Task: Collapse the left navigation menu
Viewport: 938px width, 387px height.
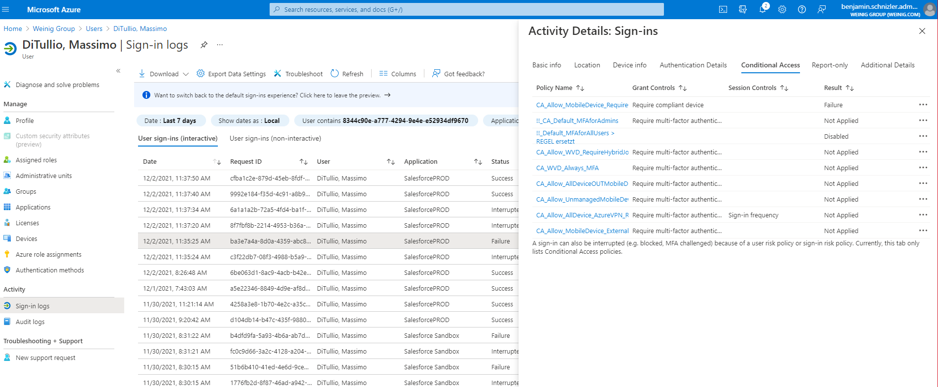Action: [x=118, y=71]
